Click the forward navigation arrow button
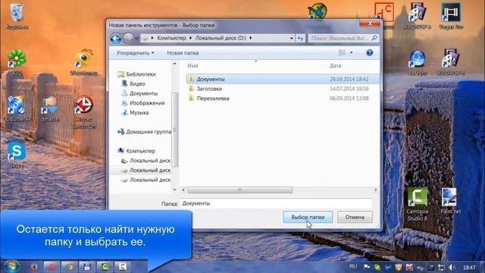The height and width of the screenshot is (273, 485). (x=128, y=39)
